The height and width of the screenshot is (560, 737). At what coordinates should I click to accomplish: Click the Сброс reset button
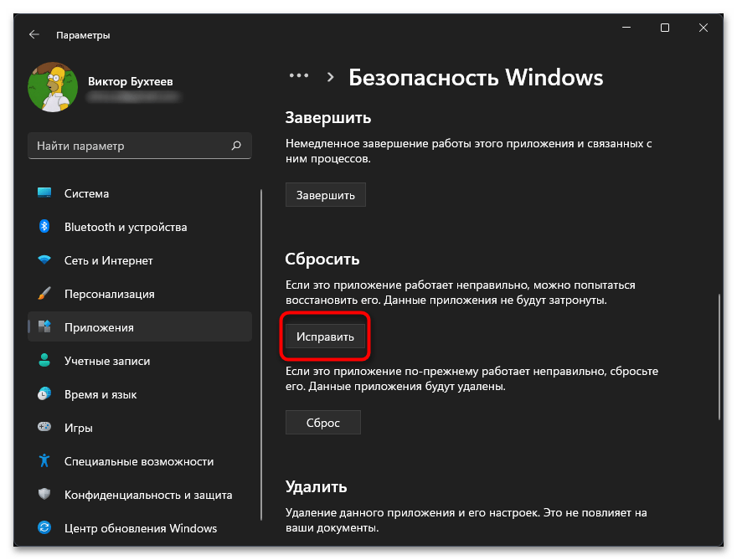tap(323, 423)
